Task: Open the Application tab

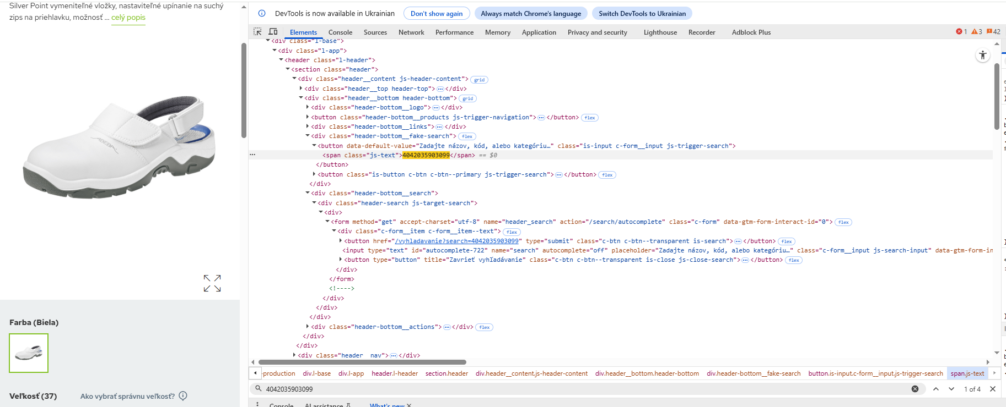Action: click(539, 32)
